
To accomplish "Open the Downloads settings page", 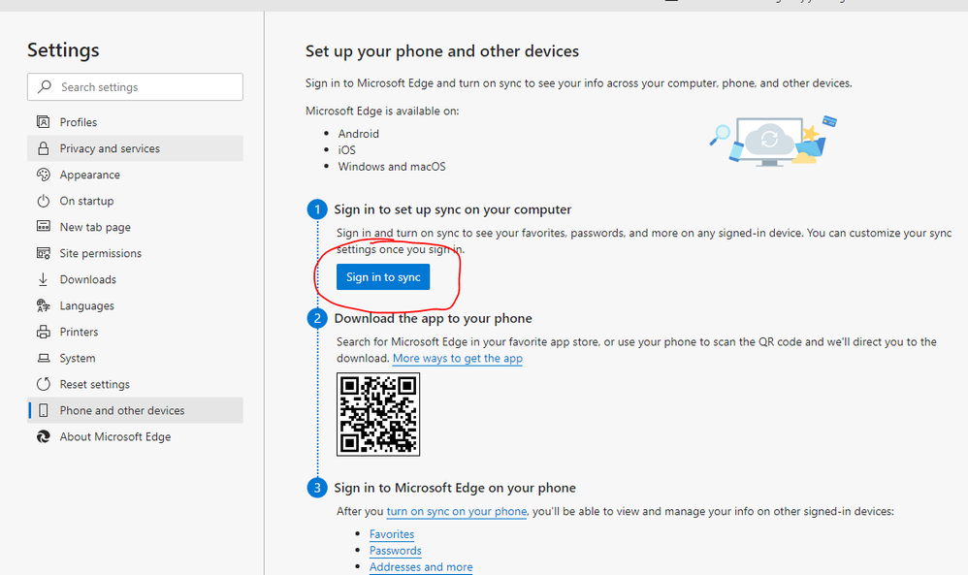I will pyautogui.click(x=135, y=279).
